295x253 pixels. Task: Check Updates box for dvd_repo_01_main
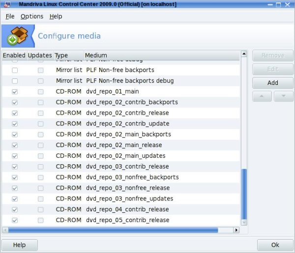40,92
